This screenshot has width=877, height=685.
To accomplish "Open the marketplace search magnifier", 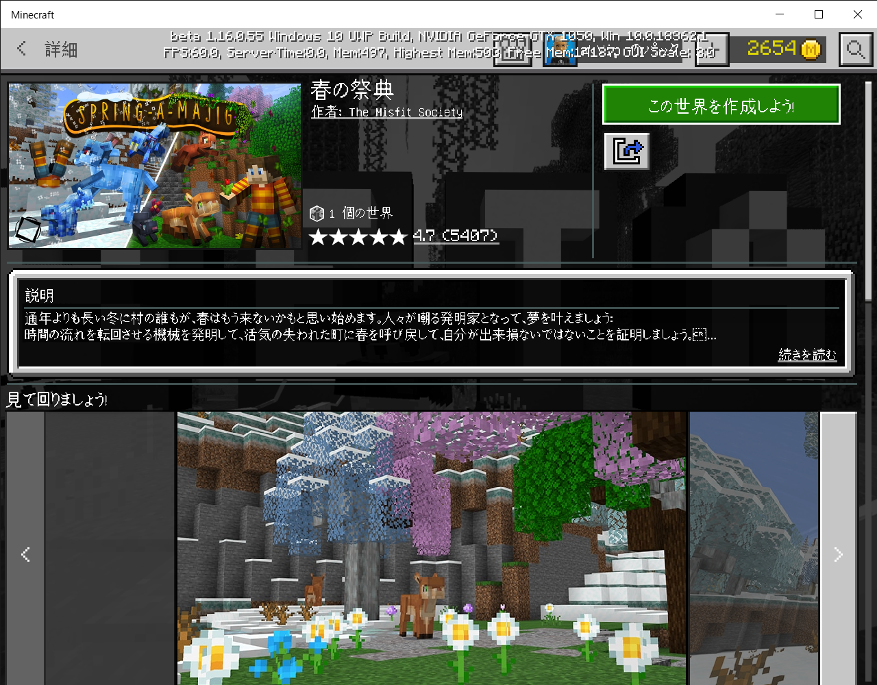I will pyautogui.click(x=855, y=49).
